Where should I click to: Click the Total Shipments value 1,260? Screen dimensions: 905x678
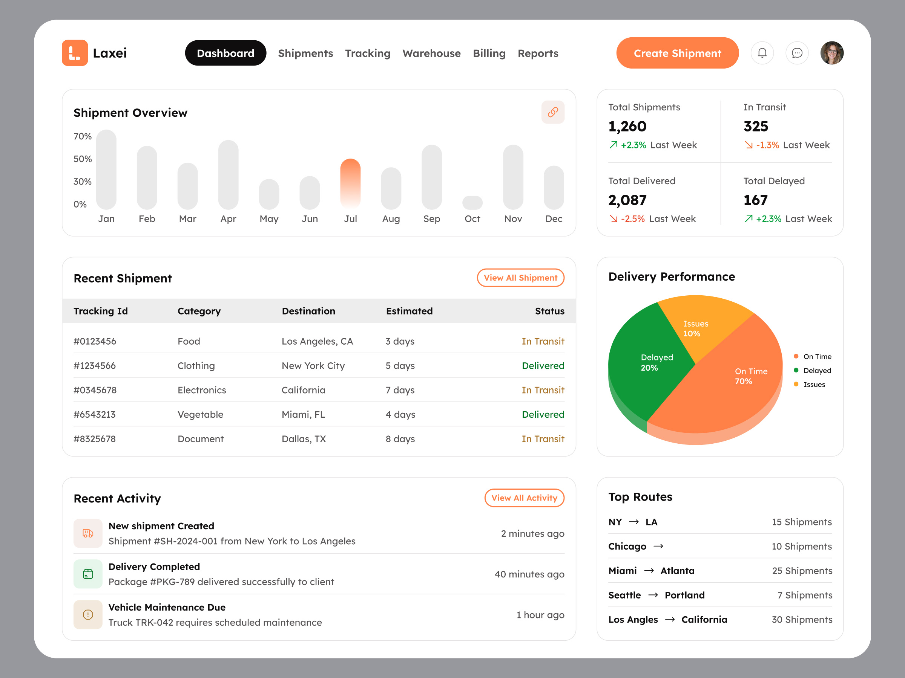627,126
